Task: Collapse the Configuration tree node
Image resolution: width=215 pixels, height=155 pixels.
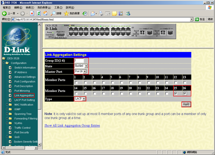Action: [4, 63]
